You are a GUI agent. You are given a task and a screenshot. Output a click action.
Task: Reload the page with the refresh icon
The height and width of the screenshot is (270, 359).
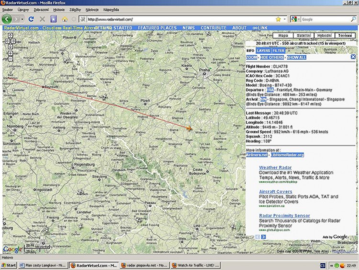tap(32, 19)
